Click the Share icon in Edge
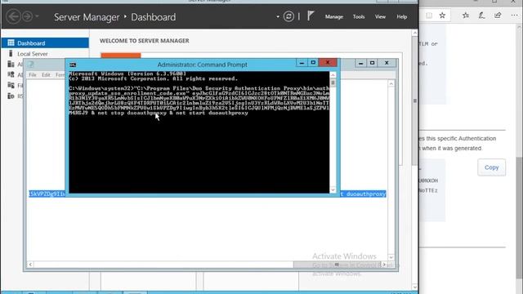 click(x=498, y=16)
